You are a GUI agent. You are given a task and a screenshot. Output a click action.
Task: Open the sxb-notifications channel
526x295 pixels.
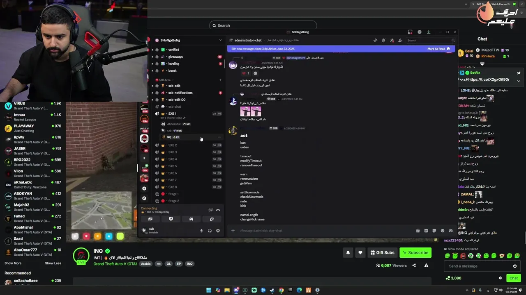187,93
